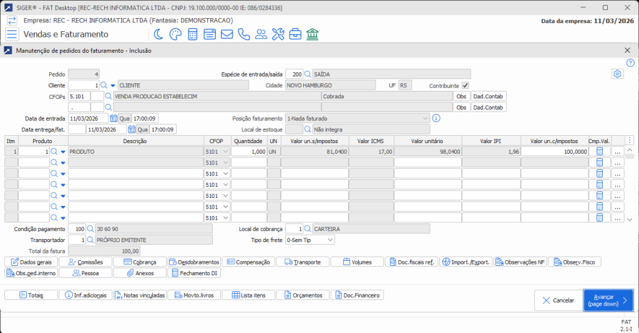Launch the calculator tool
The width and height of the screenshot is (639, 333).
[x=193, y=34]
